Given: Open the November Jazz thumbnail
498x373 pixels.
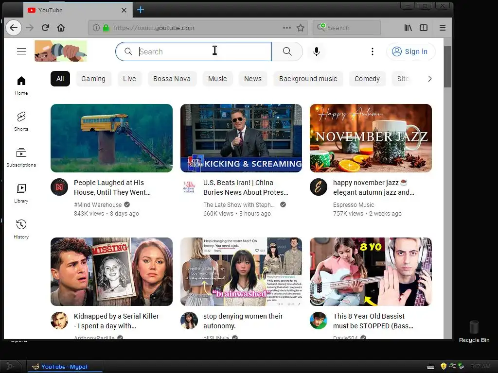Looking at the screenshot, I should click(371, 138).
